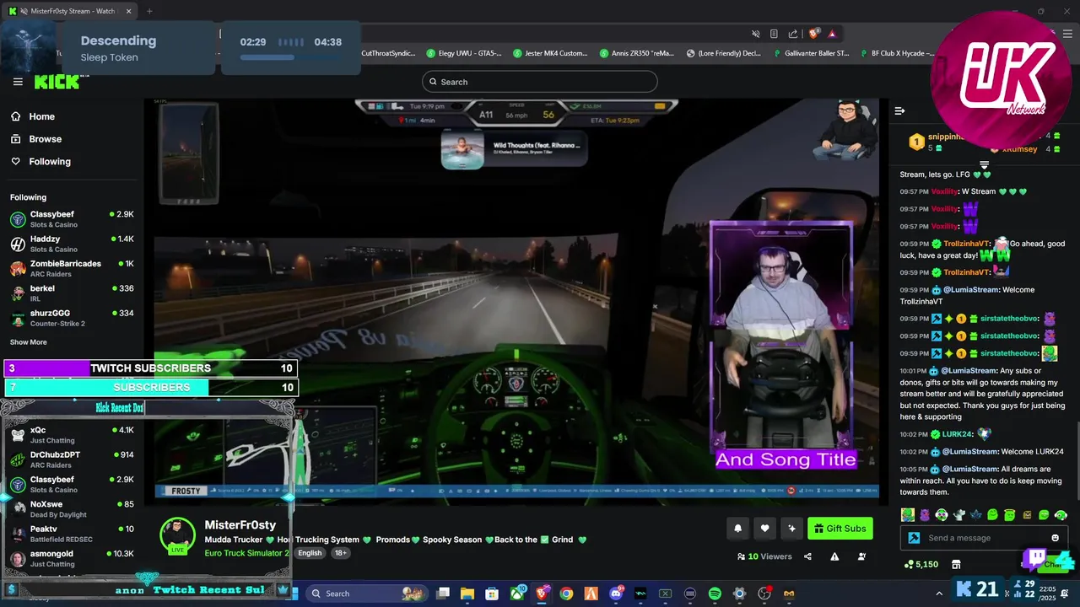Image resolution: width=1080 pixels, height=607 pixels.
Task: Click the sparkle subscribe button
Action: point(791,529)
